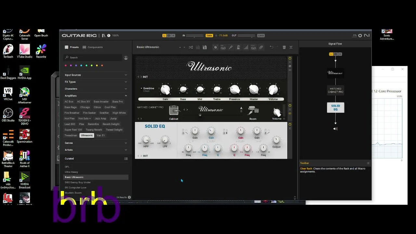416x234 pixels.
Task: Select the Room microphone image
Action: tap(253, 111)
